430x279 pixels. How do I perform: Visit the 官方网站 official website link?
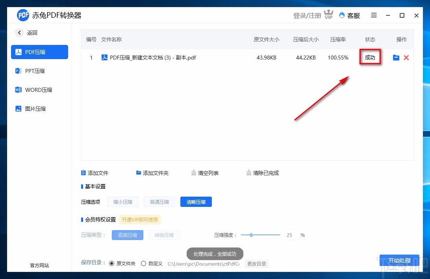click(x=39, y=266)
